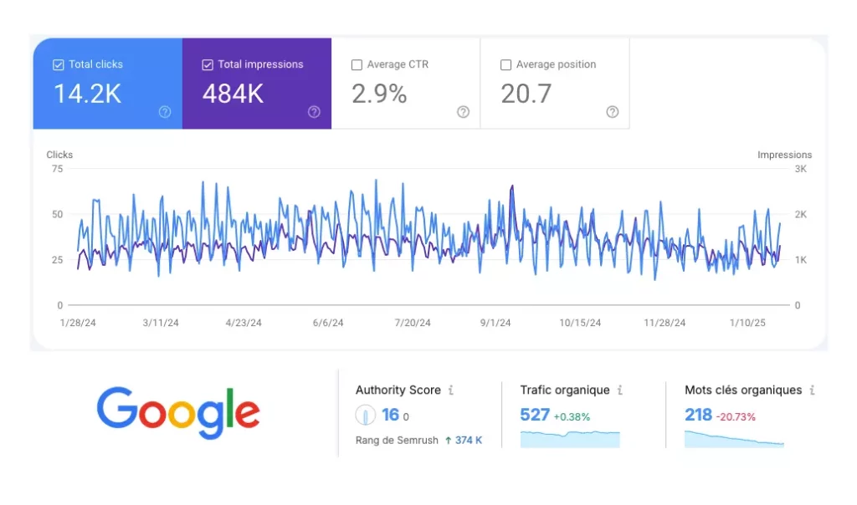The image size is (857, 505).
Task: Click the 7/20/24 date label
Action: click(x=413, y=323)
